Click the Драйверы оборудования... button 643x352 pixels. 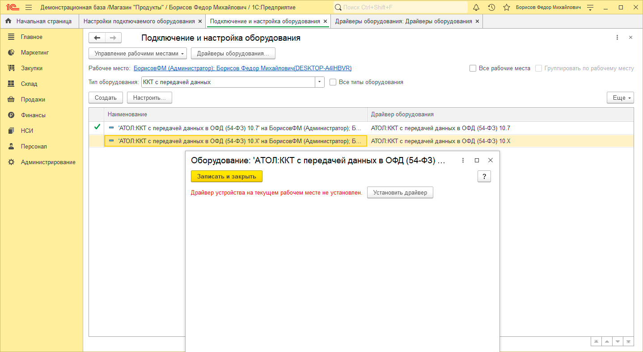[x=233, y=54]
